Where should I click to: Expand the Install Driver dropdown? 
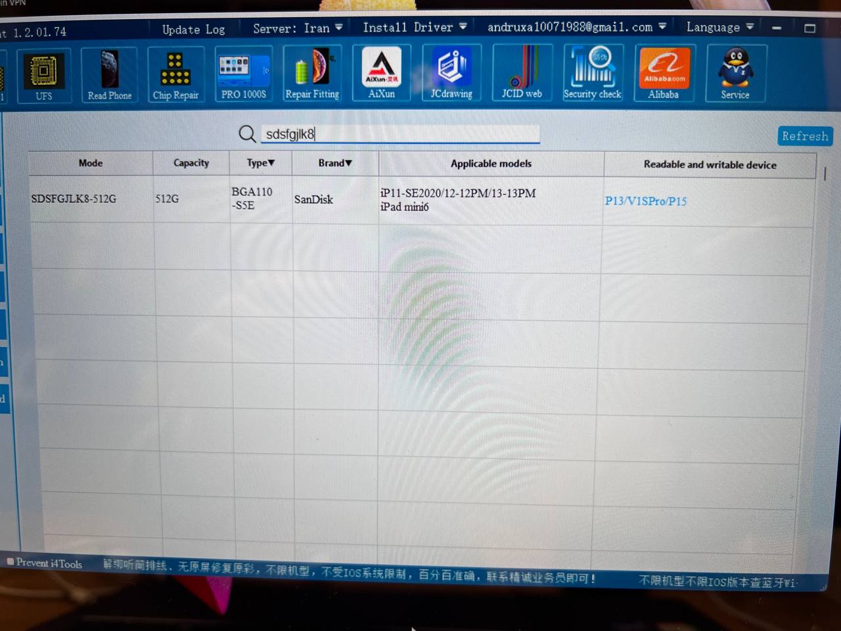(x=415, y=27)
